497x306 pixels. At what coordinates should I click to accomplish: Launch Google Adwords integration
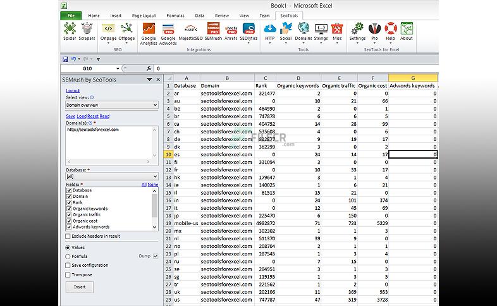(168, 34)
